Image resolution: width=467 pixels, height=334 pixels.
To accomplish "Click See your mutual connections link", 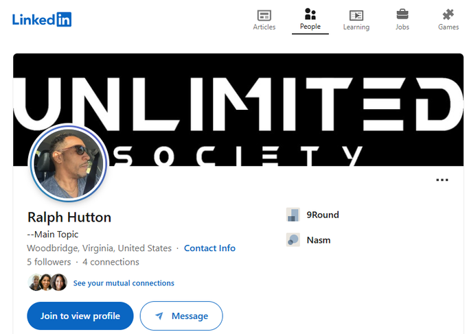I will tap(124, 283).
